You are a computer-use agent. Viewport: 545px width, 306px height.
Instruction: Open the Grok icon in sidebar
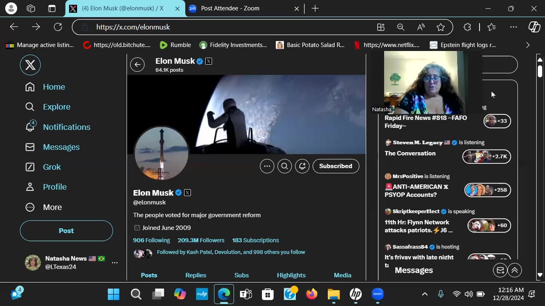click(x=30, y=167)
